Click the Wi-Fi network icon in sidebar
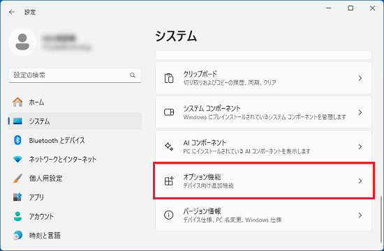This screenshot has width=384, height=251. coord(17,160)
